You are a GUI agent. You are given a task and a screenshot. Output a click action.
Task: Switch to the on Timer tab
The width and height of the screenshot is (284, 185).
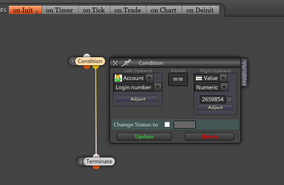(60, 10)
